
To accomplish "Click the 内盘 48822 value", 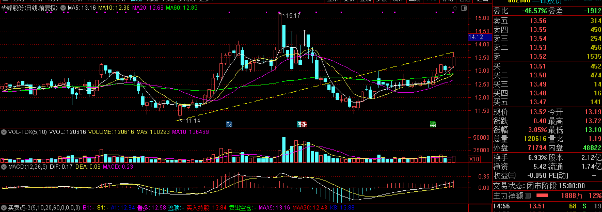I will tap(592, 148).
